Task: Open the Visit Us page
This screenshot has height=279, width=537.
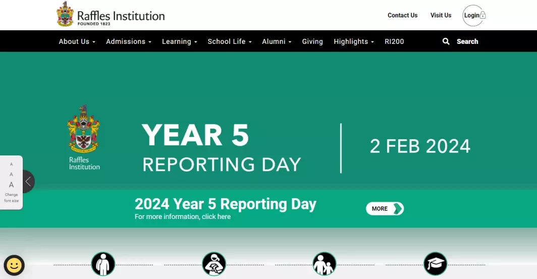Action: 441,16
